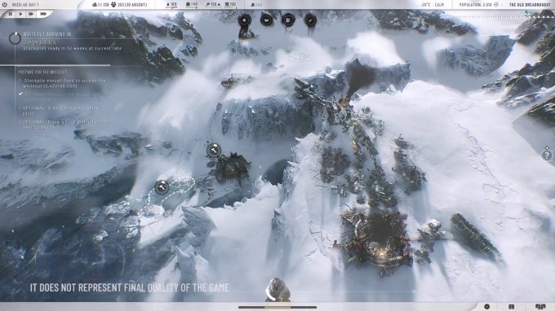Open the gear icon in bottom bar

[x=486, y=307]
